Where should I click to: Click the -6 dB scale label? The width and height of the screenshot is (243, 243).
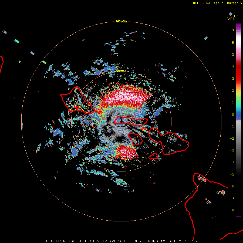232,186
